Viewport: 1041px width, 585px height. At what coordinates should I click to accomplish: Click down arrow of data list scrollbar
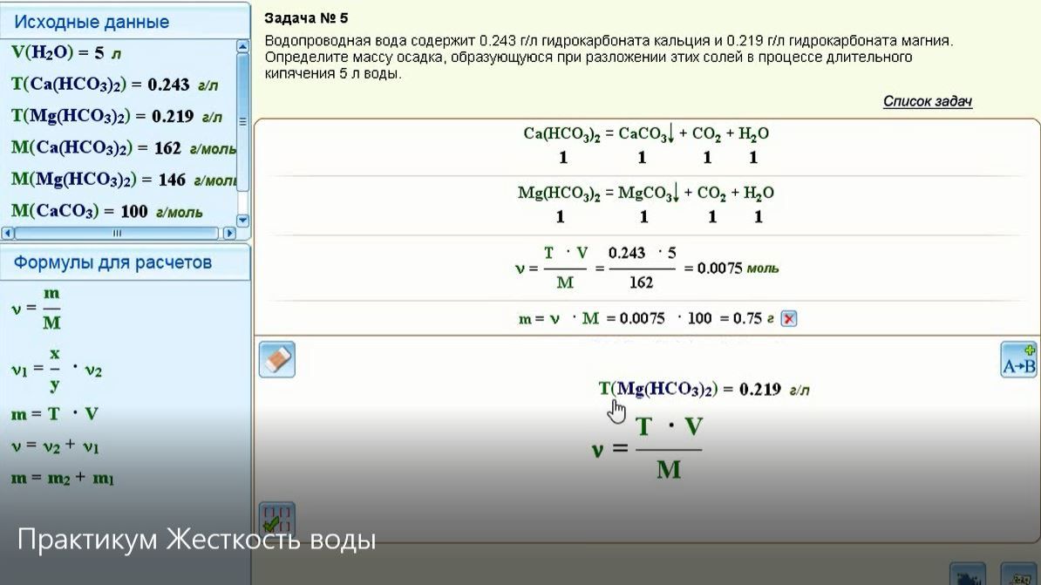click(x=242, y=220)
